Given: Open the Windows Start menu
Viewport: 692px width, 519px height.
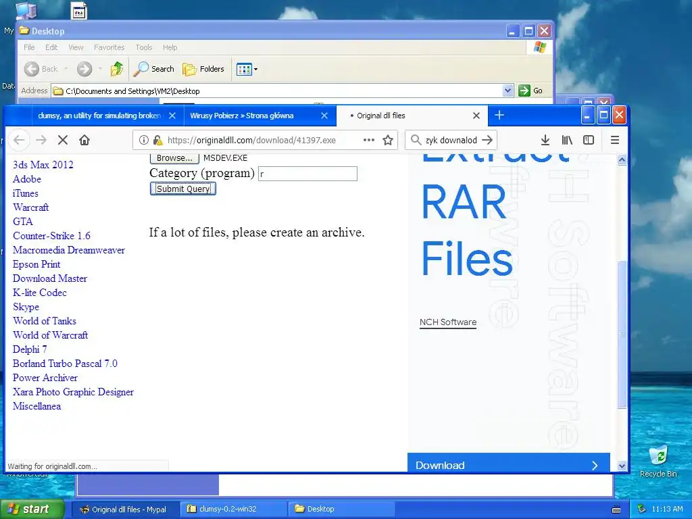Looking at the screenshot, I should tap(32, 509).
